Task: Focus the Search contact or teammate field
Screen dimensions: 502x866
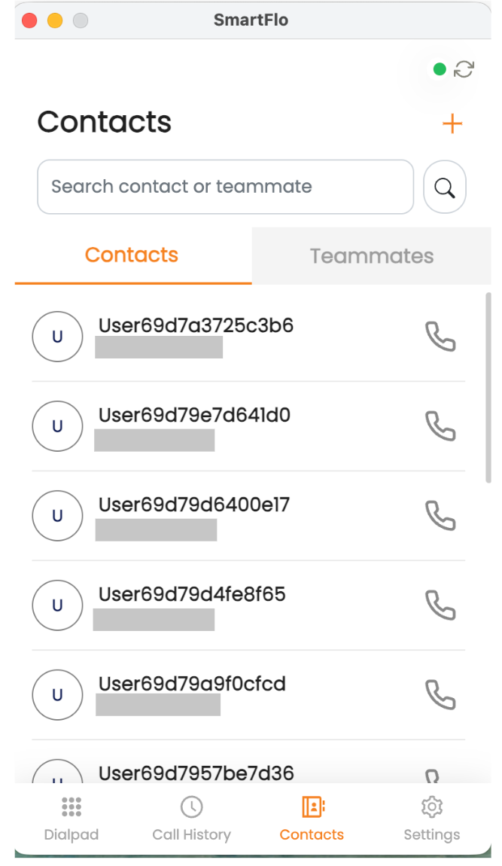Action: [225, 187]
